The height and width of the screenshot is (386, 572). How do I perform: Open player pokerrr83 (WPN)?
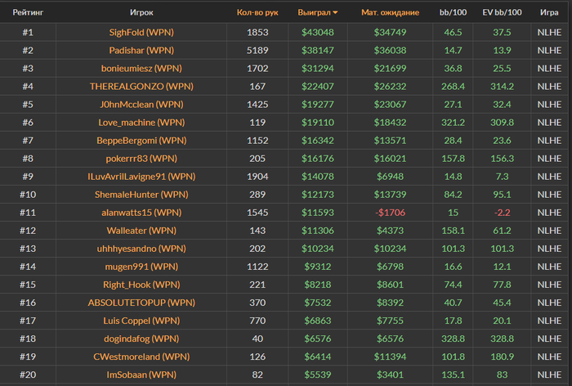(x=141, y=158)
